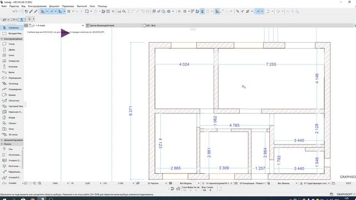Toggle the highlighted gravity button in toolbar
The height and width of the screenshot is (200, 356).
tap(202, 11)
